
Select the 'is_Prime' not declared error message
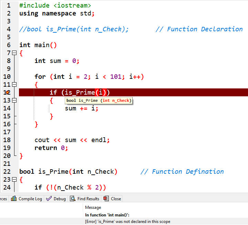[128, 222]
